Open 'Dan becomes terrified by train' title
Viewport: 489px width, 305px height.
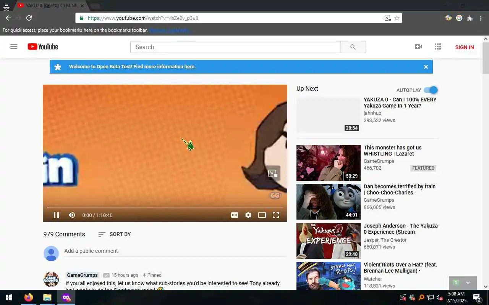(x=400, y=189)
